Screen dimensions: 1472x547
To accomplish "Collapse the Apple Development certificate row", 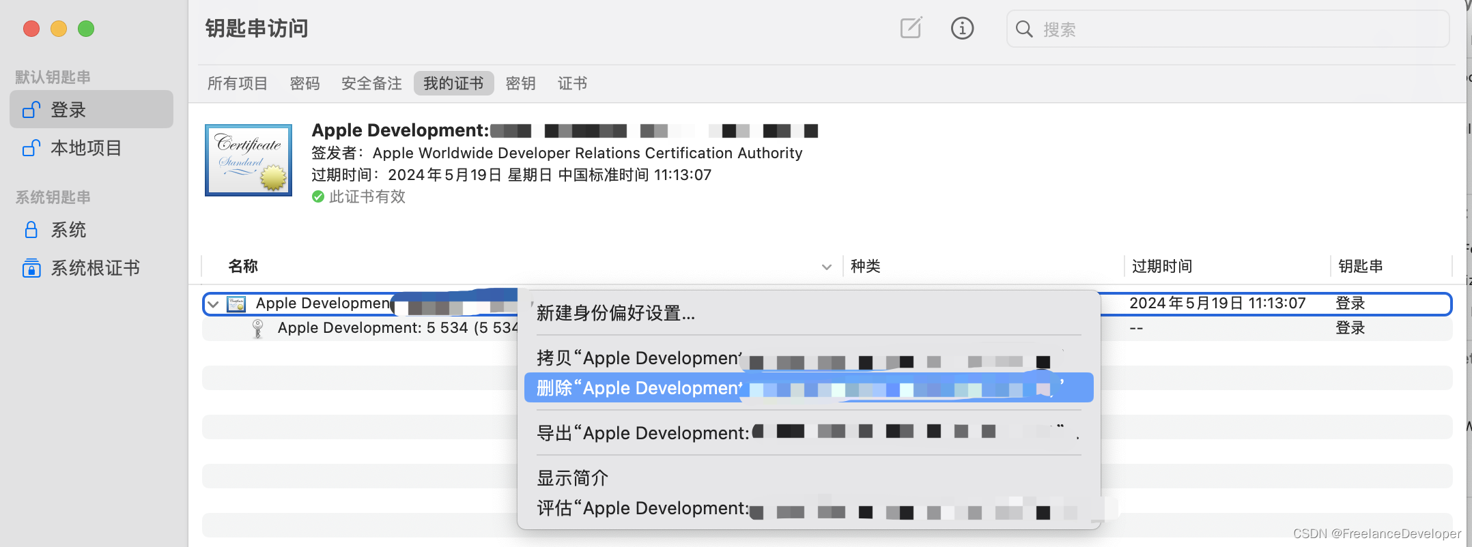I will pos(213,304).
